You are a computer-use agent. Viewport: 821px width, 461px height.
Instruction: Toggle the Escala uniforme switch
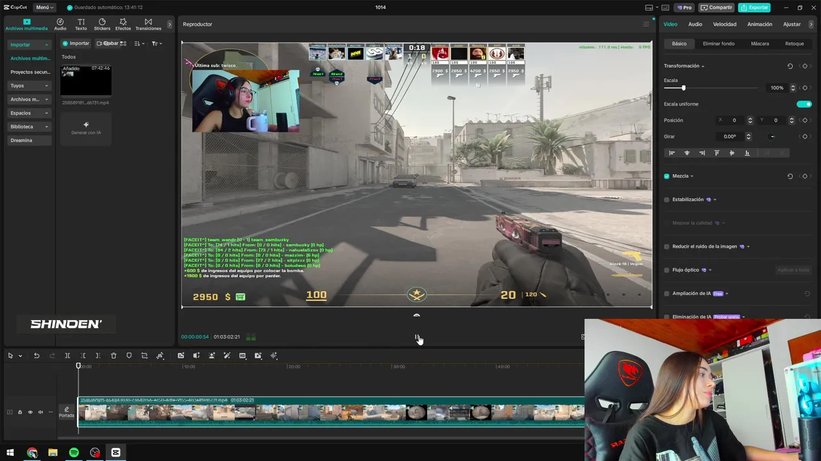804,104
